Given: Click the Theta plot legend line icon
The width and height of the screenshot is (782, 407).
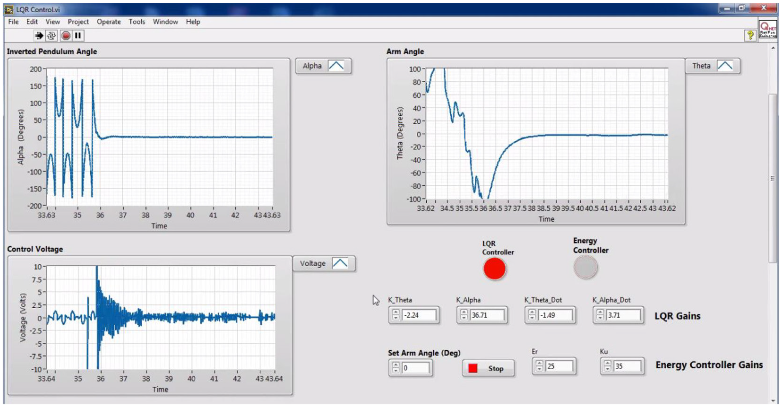Looking at the screenshot, I should [725, 66].
